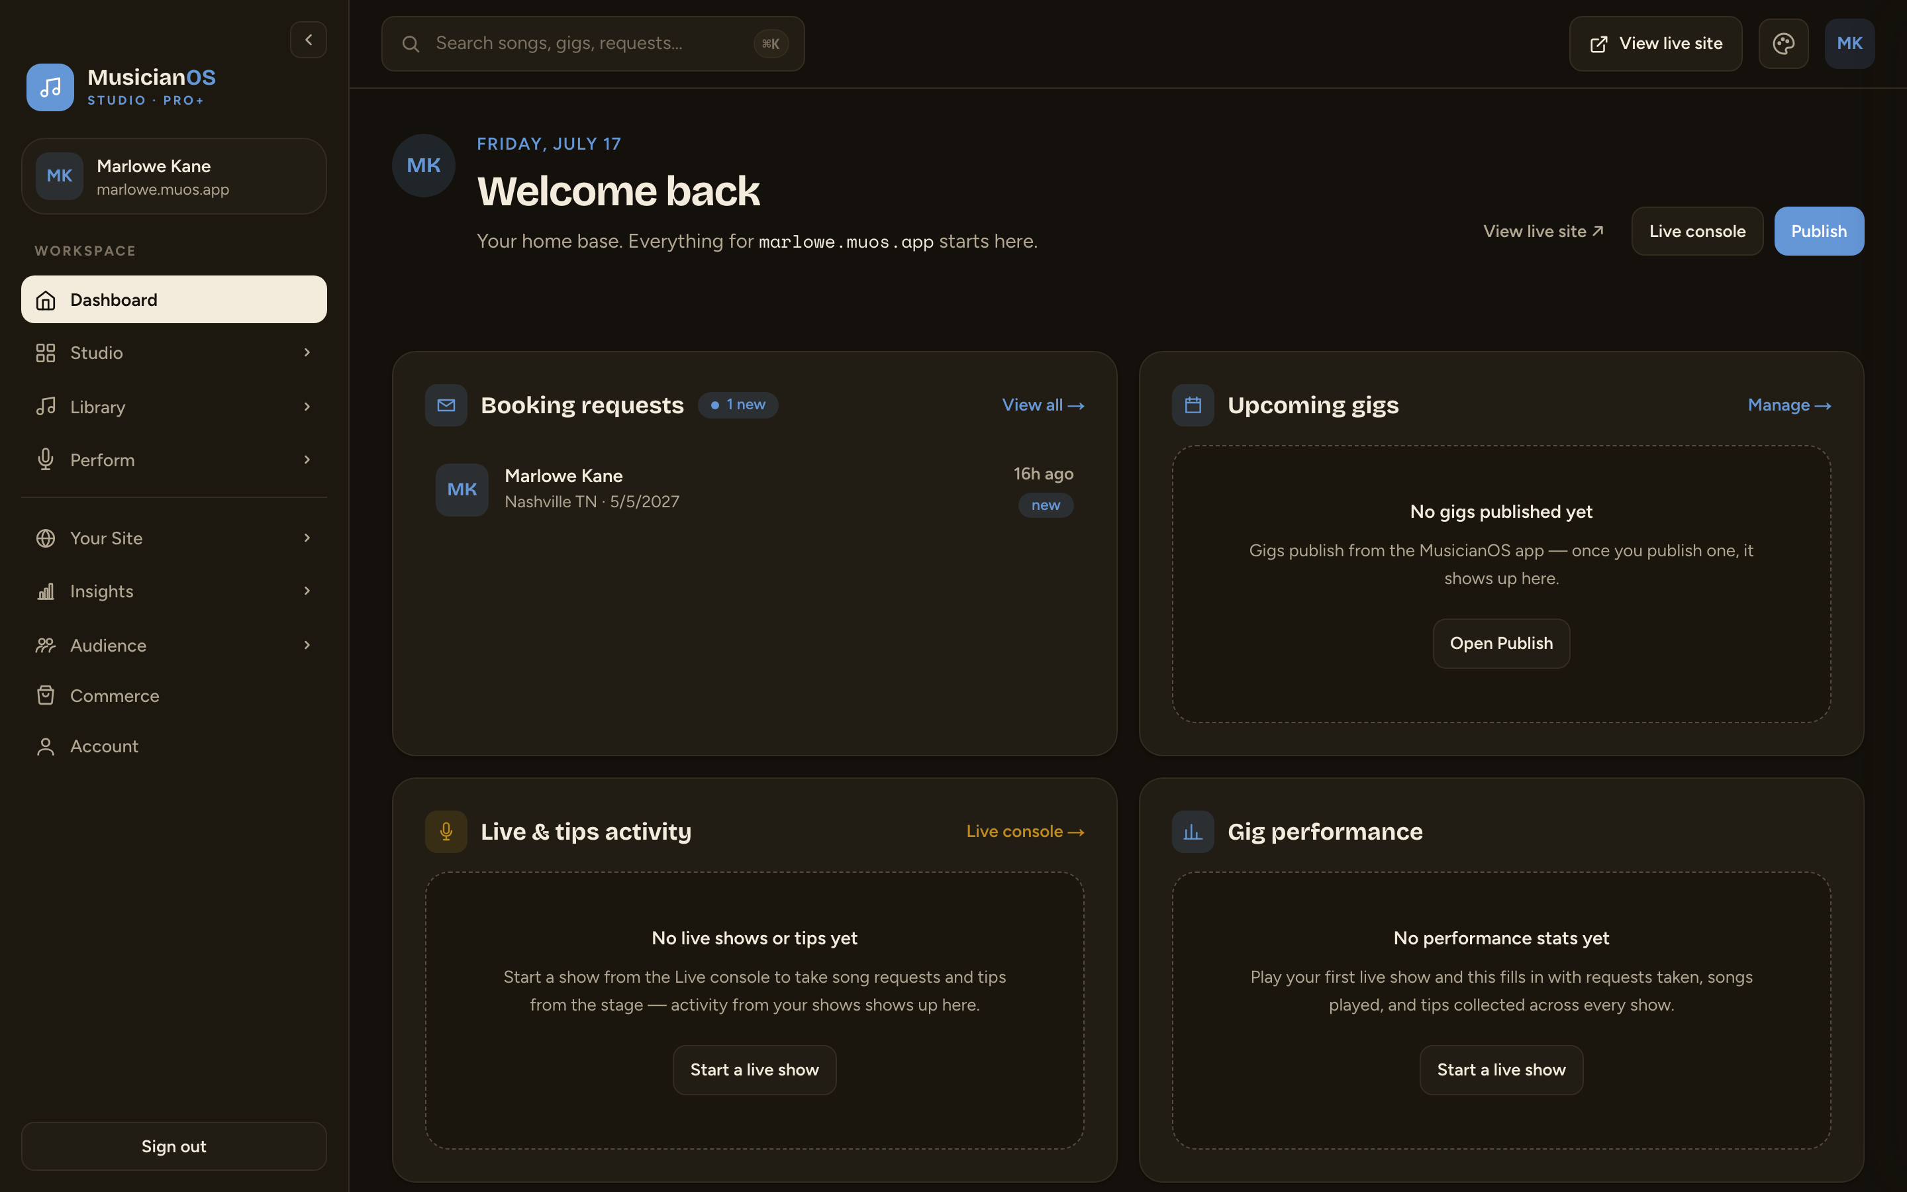Click the Live & tips microphone icon
Viewport: 1907px width, 1192px height.
tap(446, 832)
